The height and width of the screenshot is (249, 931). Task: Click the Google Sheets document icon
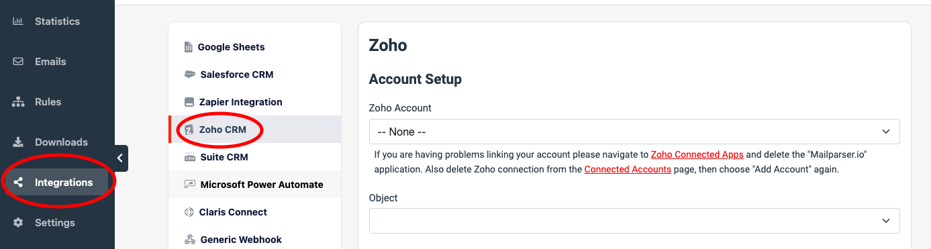[x=188, y=47]
